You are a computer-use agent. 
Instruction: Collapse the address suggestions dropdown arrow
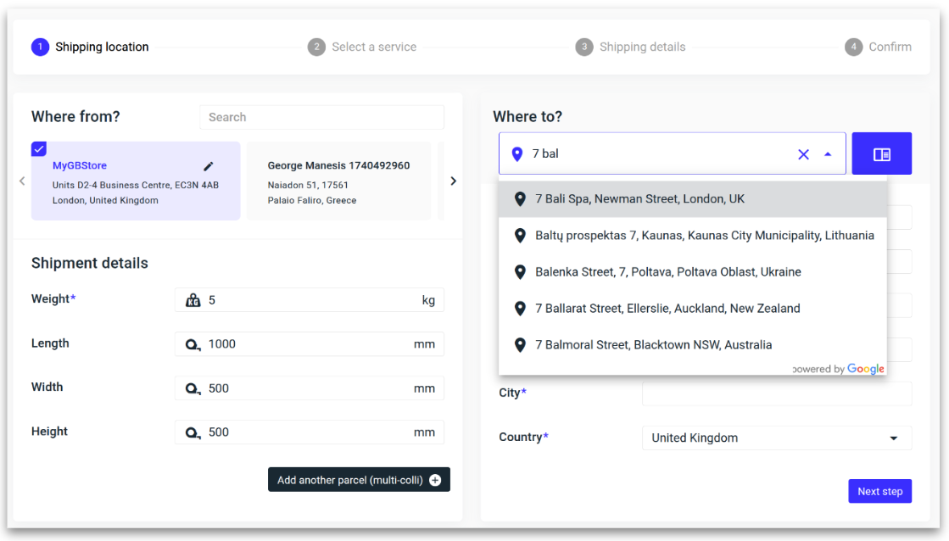(828, 154)
